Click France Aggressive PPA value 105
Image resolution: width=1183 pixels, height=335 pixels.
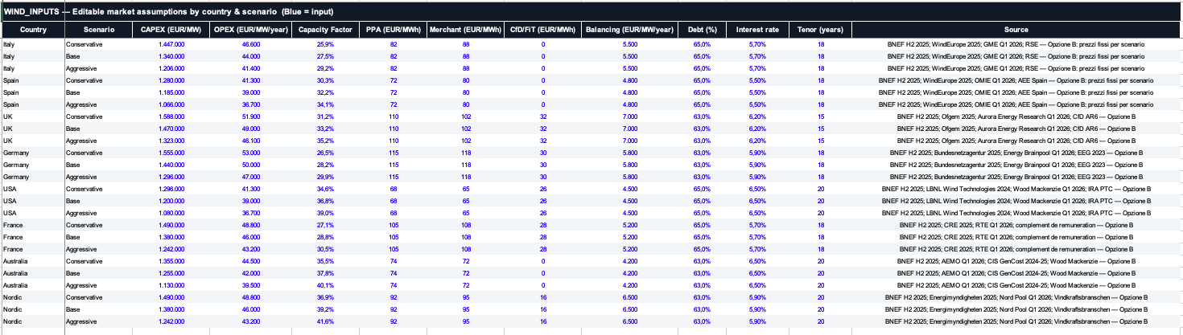coord(394,250)
